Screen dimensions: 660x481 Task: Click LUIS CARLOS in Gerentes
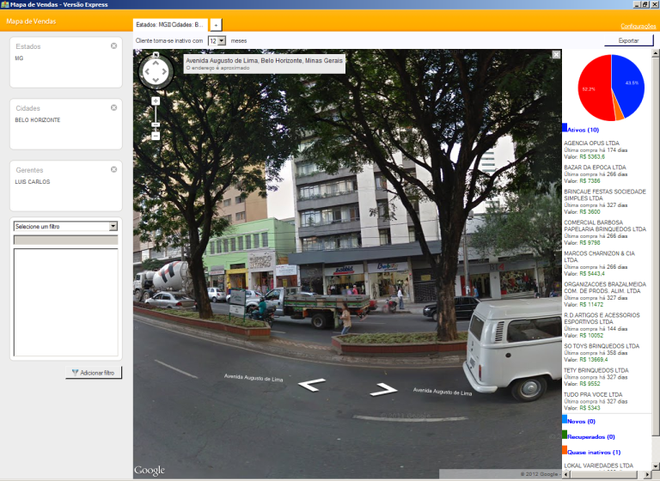(33, 182)
